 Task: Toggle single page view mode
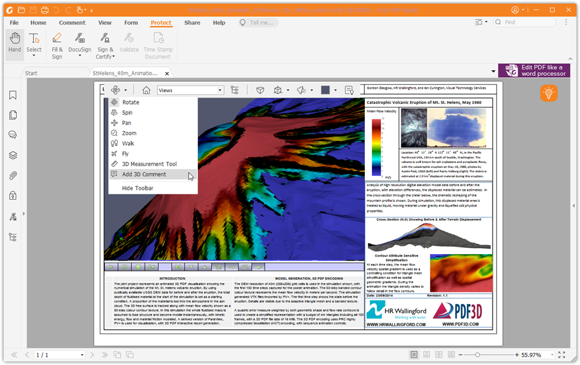coord(414,355)
